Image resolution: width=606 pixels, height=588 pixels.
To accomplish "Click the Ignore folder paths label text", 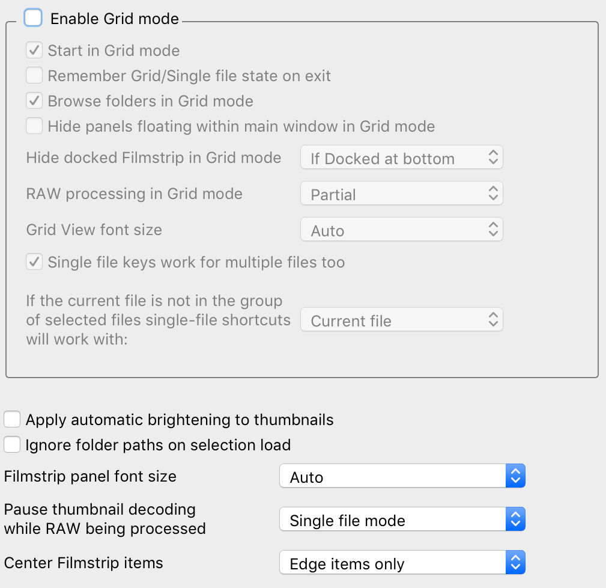I will click(x=158, y=445).
